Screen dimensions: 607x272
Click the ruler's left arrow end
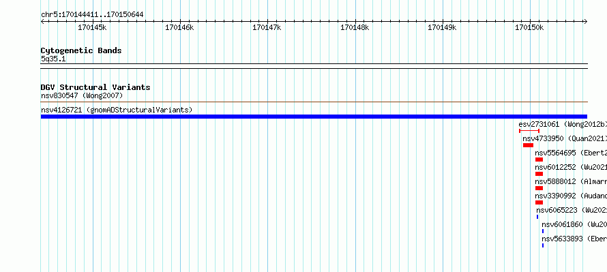coord(42,22)
